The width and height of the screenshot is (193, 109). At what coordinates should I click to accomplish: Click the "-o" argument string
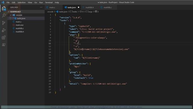pos(76,46)
